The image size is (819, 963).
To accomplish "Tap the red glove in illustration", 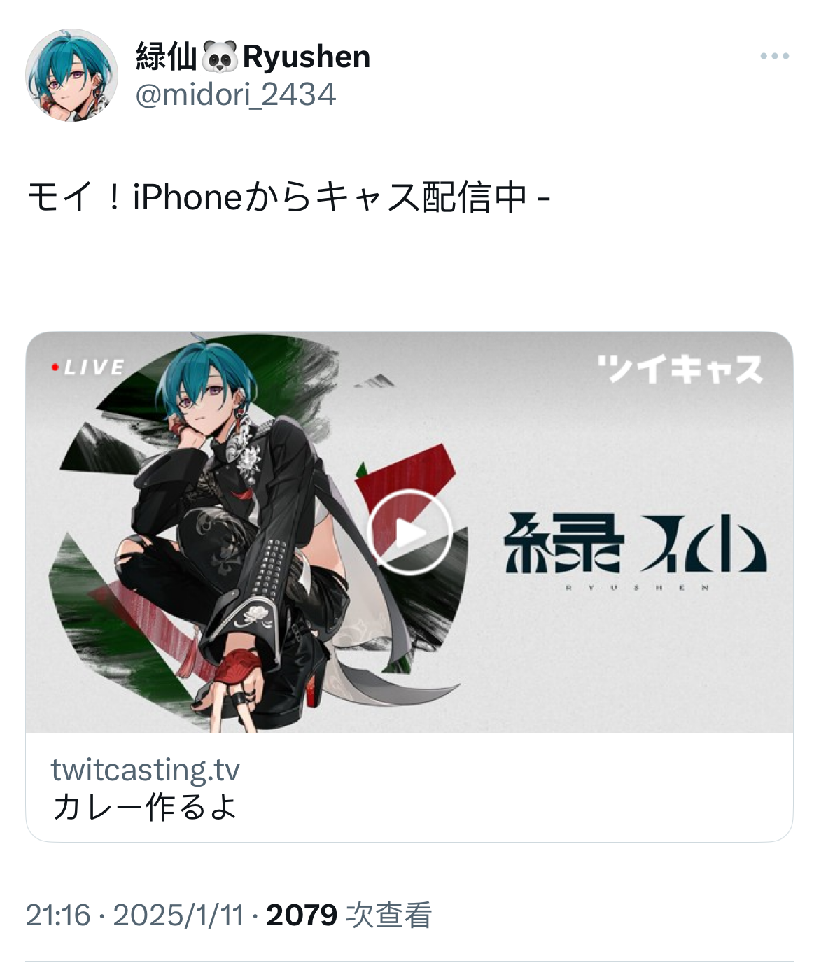I will tap(236, 668).
